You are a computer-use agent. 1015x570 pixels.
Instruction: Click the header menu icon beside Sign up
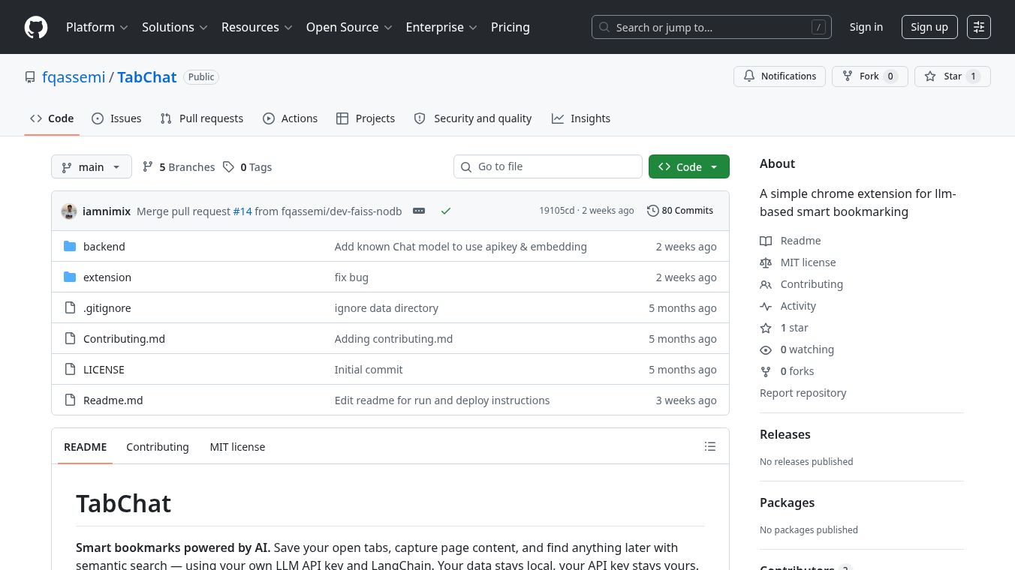(x=979, y=27)
